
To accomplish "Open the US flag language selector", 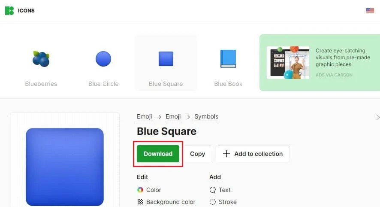I will tap(370, 11).
